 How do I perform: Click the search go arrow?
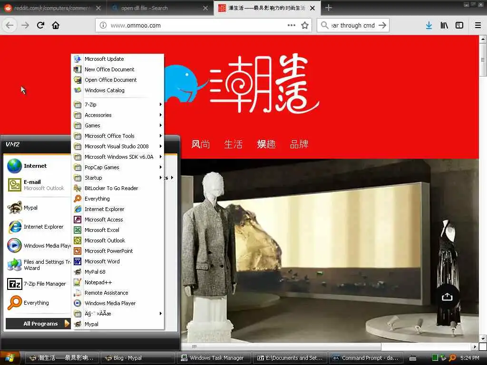(x=383, y=25)
